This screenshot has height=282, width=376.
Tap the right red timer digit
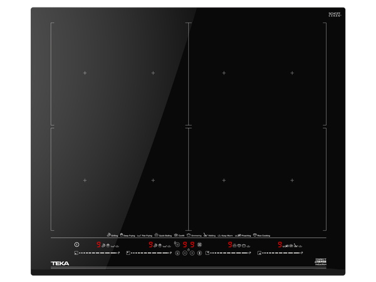pyautogui.click(x=192, y=244)
